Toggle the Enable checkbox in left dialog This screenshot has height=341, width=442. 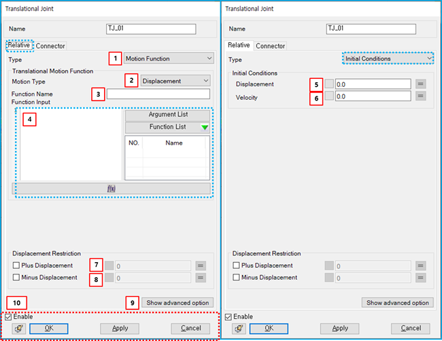tap(8, 317)
